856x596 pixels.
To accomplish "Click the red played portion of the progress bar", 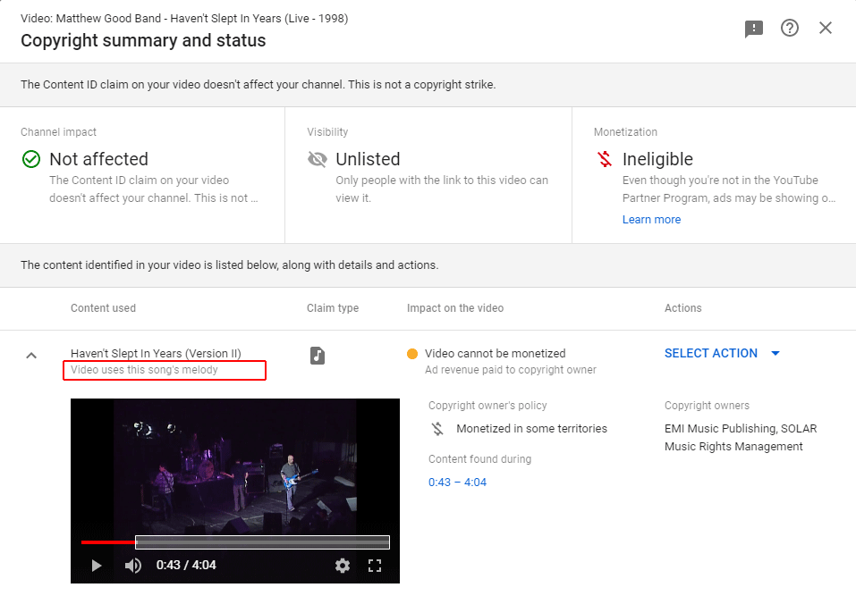I will [108, 542].
